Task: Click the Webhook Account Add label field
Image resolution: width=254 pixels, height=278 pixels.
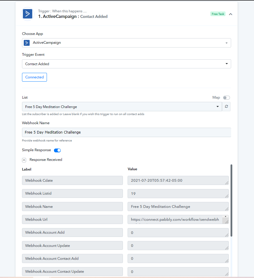Action: coord(72,232)
